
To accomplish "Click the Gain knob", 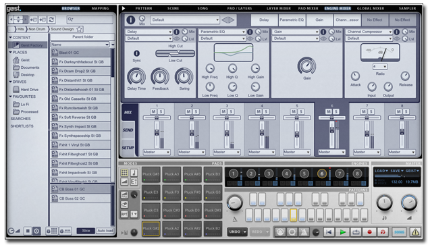I will (x=306, y=65).
